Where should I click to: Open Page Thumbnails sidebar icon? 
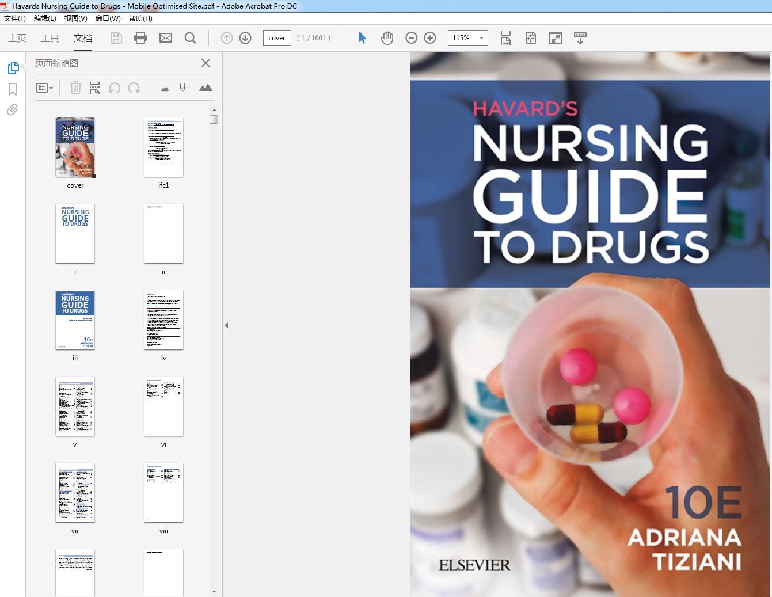click(x=13, y=68)
